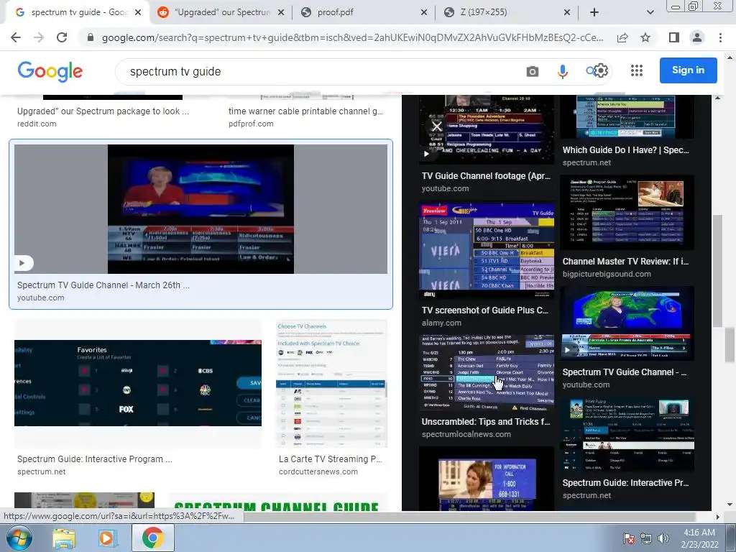Click the address bar URL
The height and width of the screenshot is (552, 736).
coord(352,37)
